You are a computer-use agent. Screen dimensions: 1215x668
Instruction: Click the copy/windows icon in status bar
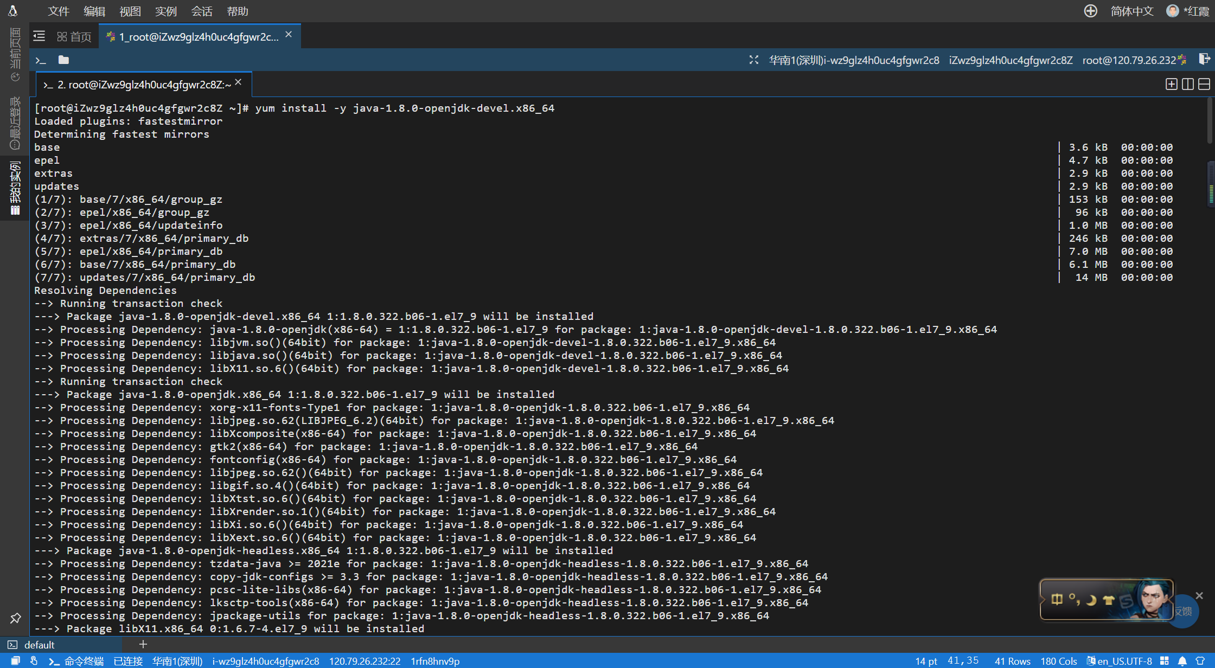15,661
